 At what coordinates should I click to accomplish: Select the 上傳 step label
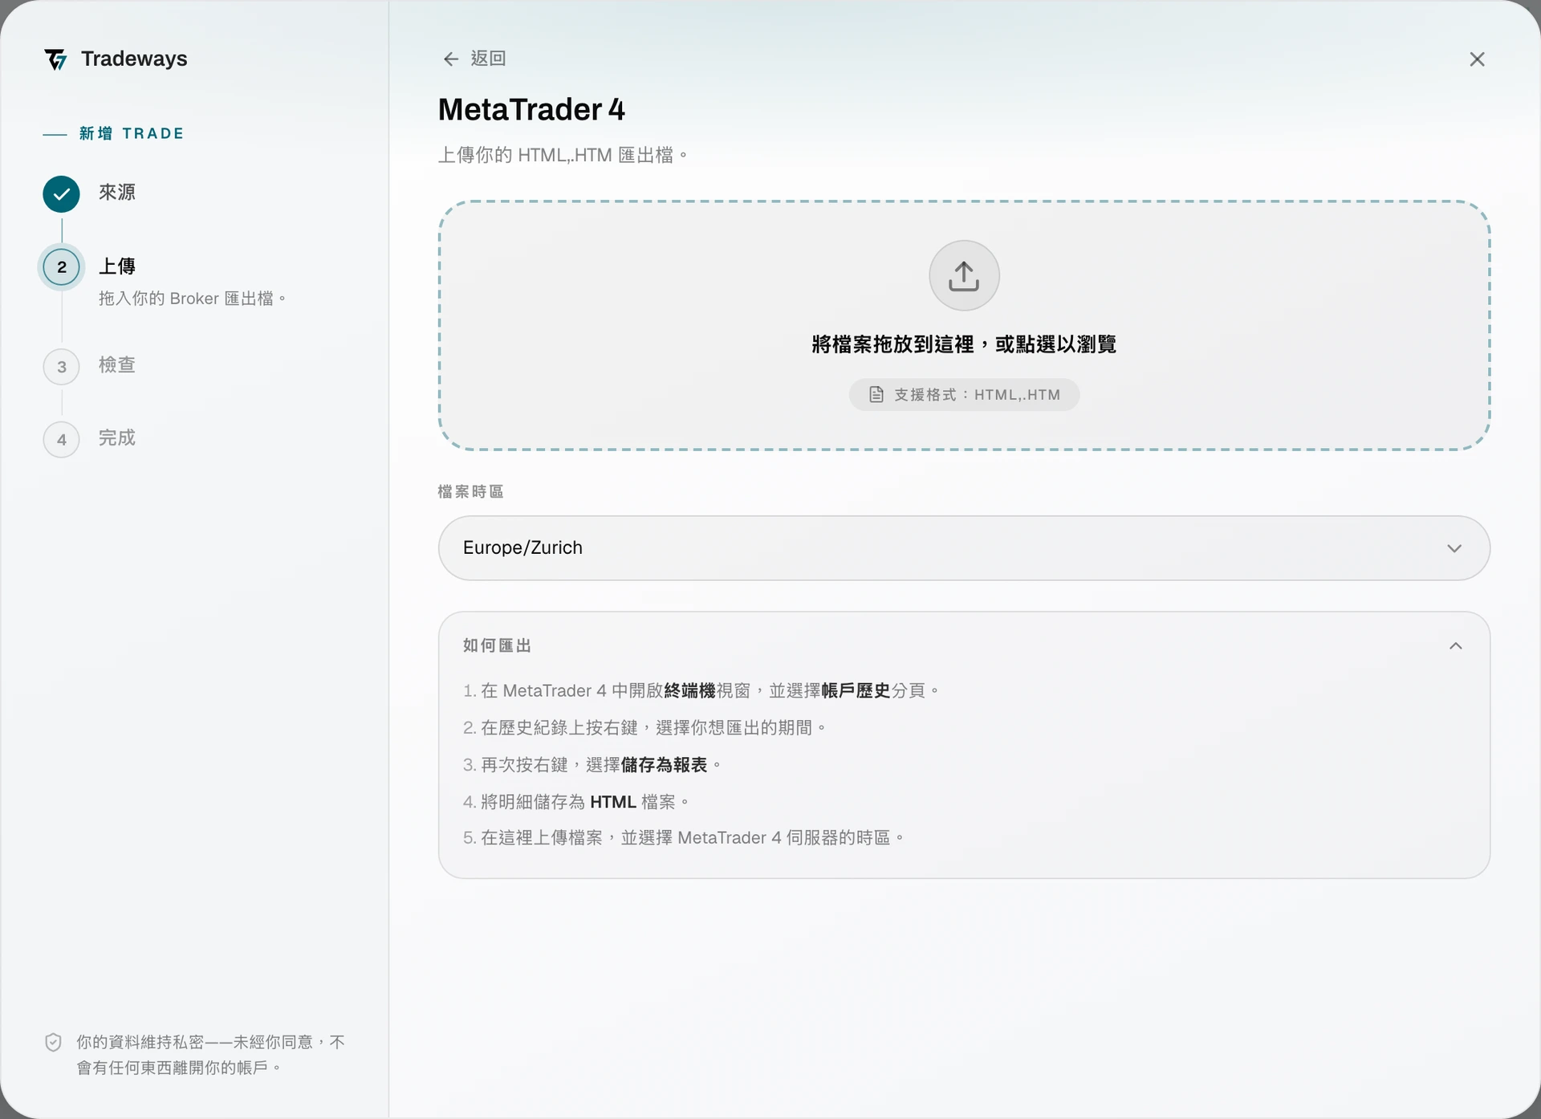click(x=117, y=267)
